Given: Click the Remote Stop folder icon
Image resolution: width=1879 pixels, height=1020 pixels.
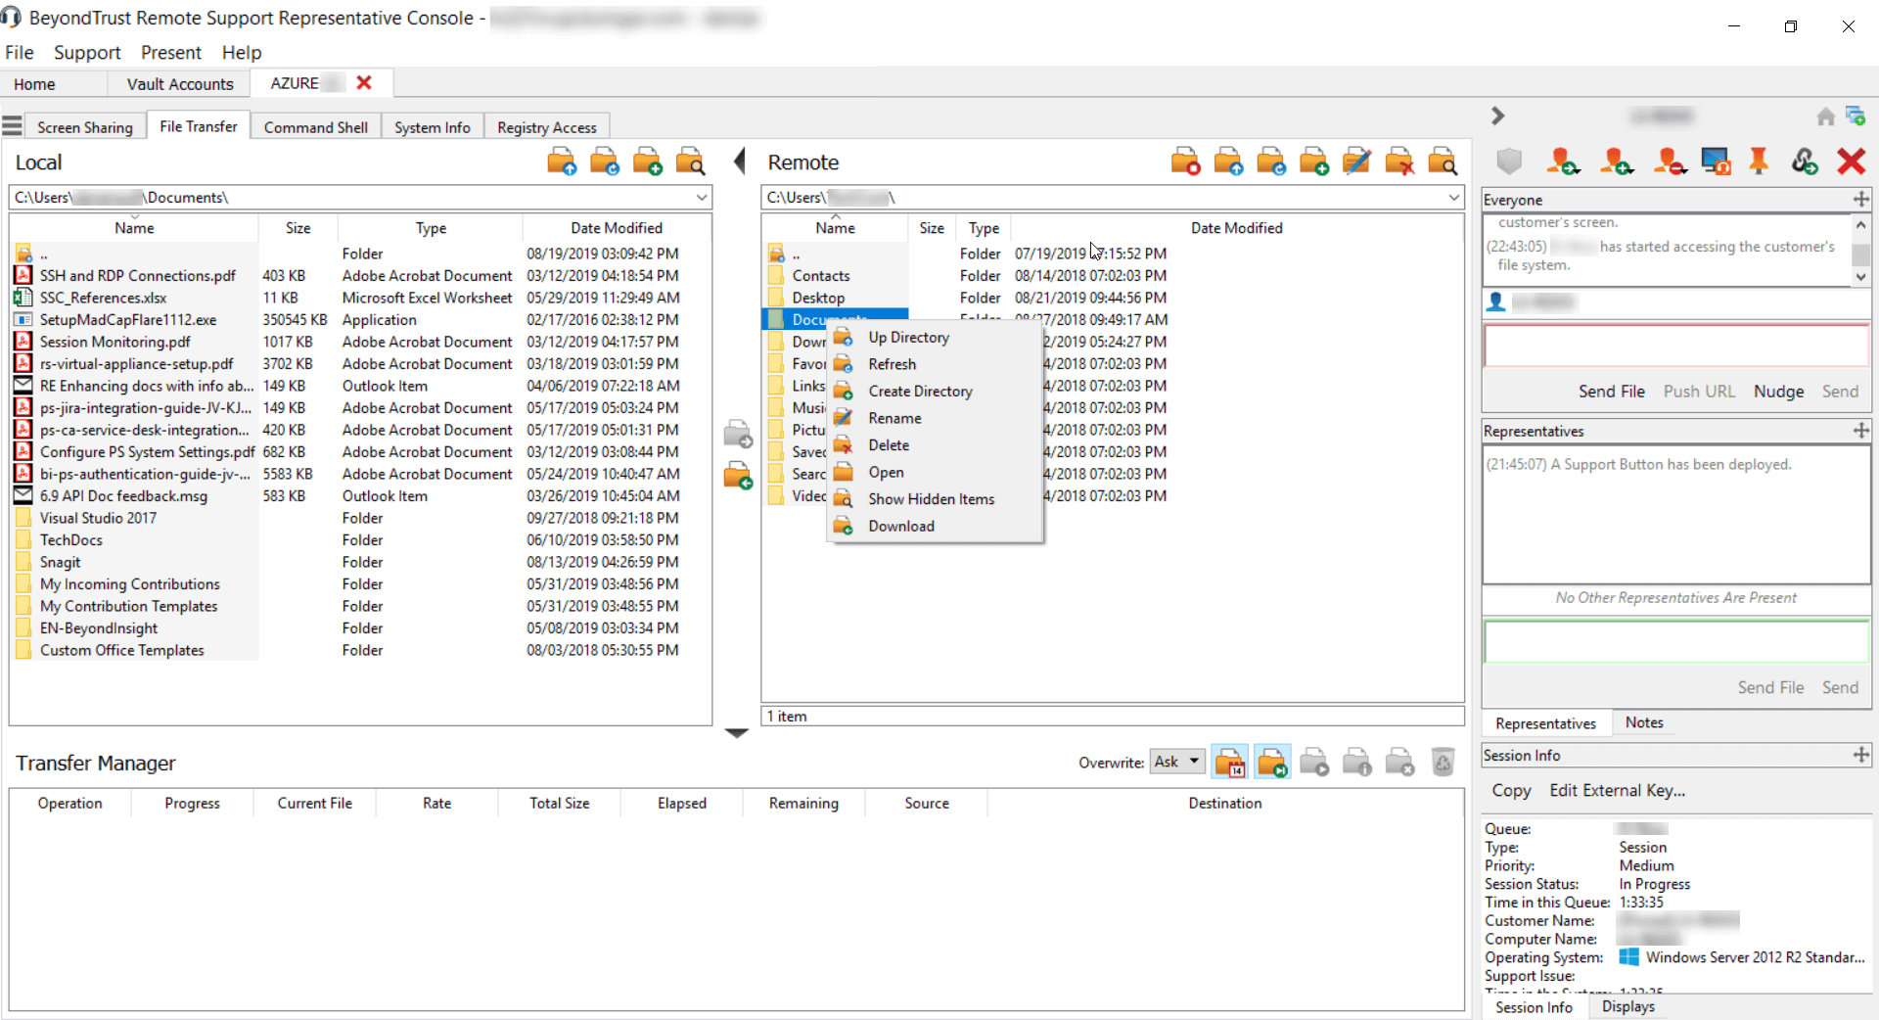Looking at the screenshot, I should 1186,162.
